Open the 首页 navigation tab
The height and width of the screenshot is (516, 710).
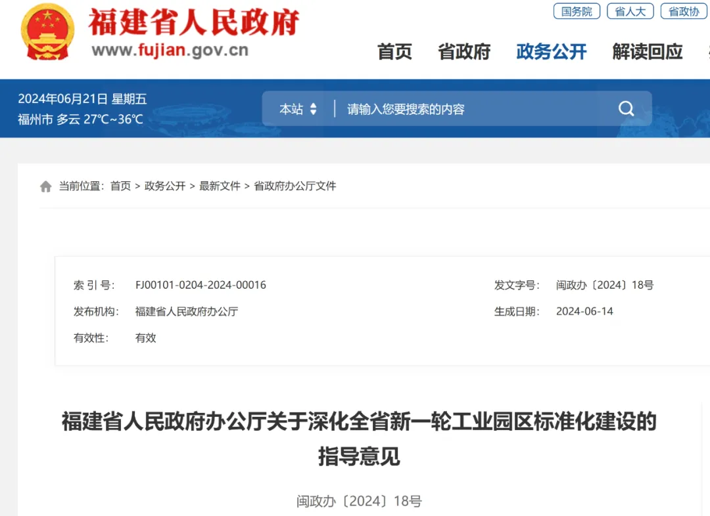point(394,52)
